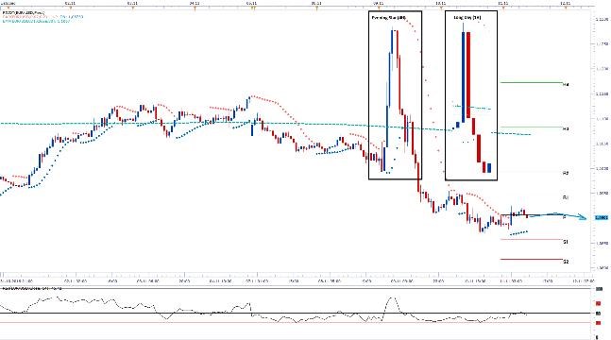Screen dimensions: 611x340
Task: Select the R3 pivot level line
Action: (x=532, y=127)
